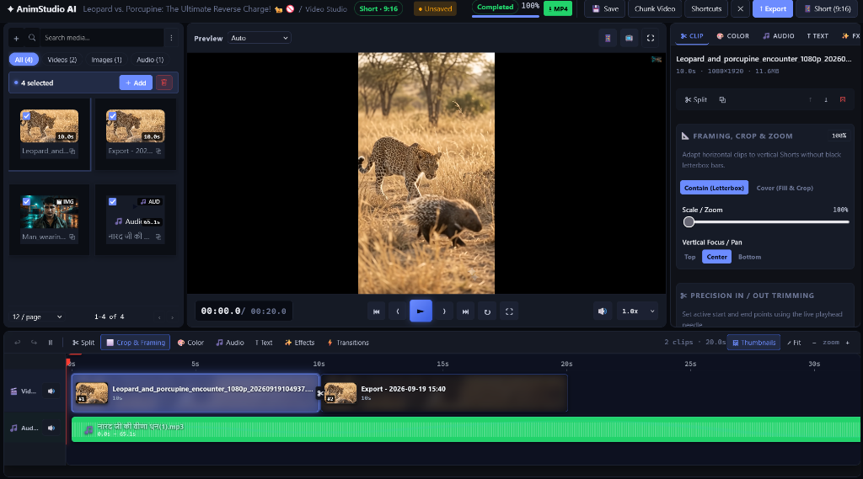863x479 pixels.
Task: Open the media panel options menu
Action: click(171, 38)
